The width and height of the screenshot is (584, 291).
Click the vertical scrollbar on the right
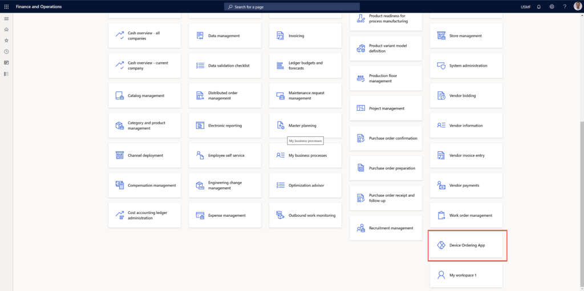coord(581,203)
